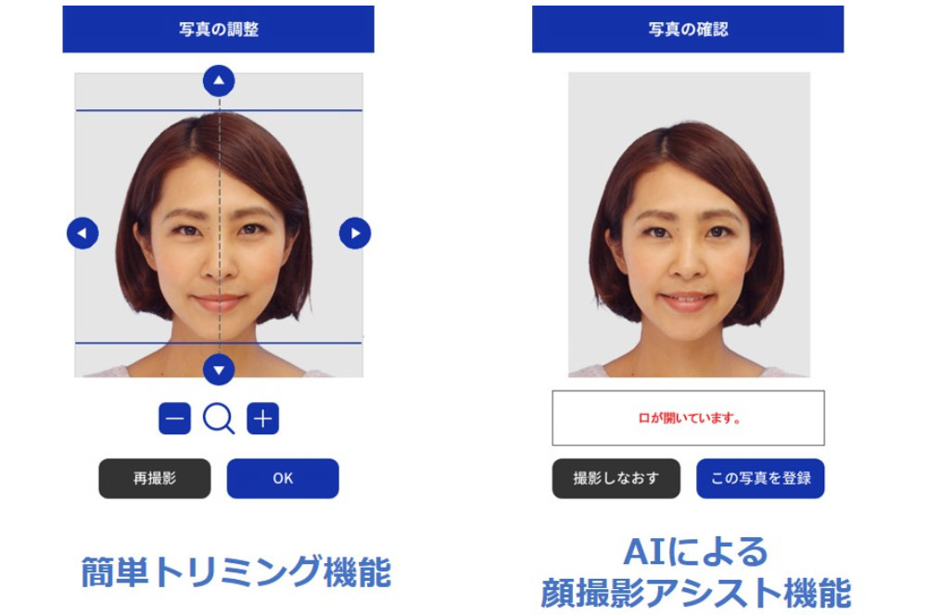Click the magnifying glass icon

click(219, 419)
